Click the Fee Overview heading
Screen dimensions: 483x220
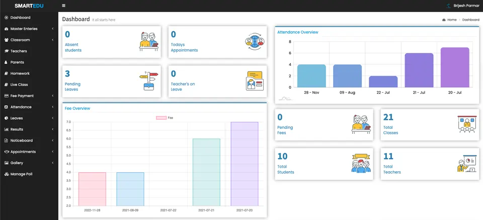[77, 108]
